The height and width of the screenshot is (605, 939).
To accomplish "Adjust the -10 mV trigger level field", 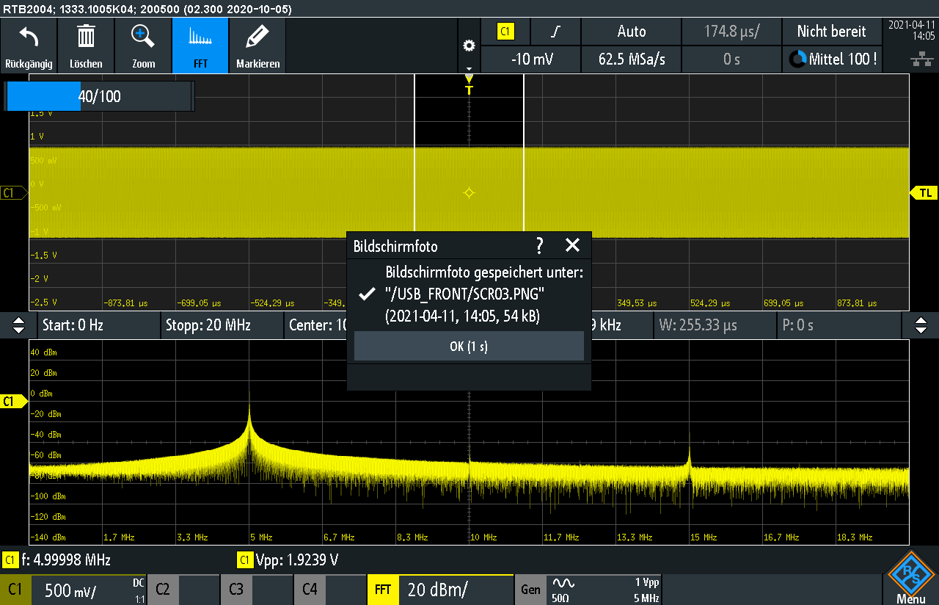I will click(531, 59).
